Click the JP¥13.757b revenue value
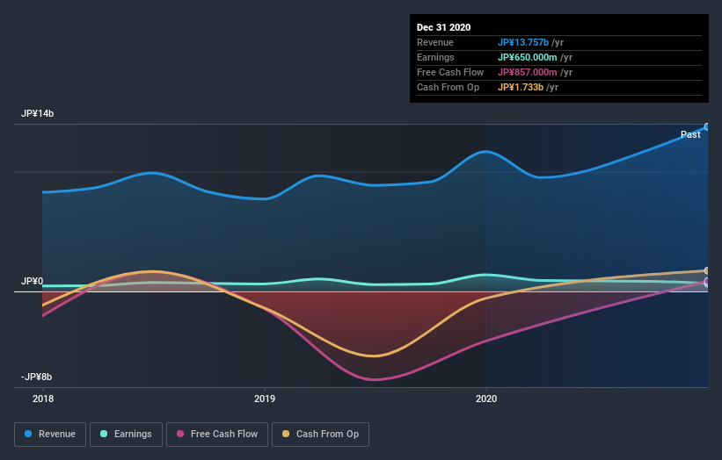 tap(523, 42)
